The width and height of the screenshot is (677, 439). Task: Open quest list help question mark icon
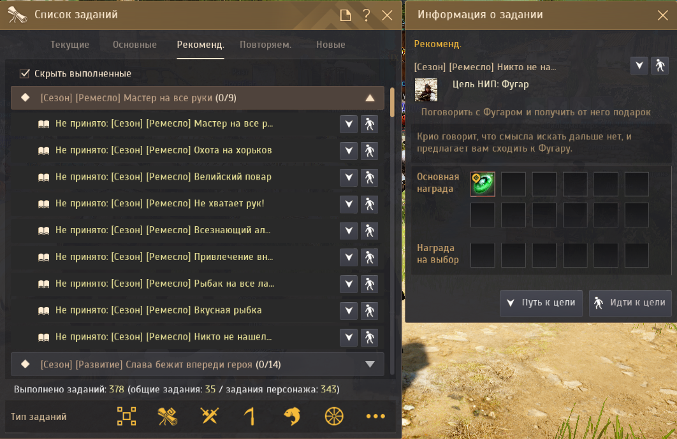tap(366, 15)
